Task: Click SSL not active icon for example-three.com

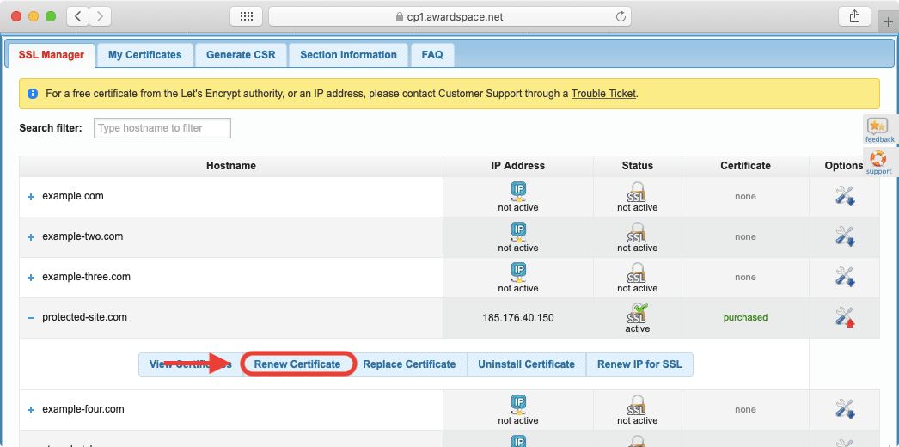Action: (x=637, y=272)
